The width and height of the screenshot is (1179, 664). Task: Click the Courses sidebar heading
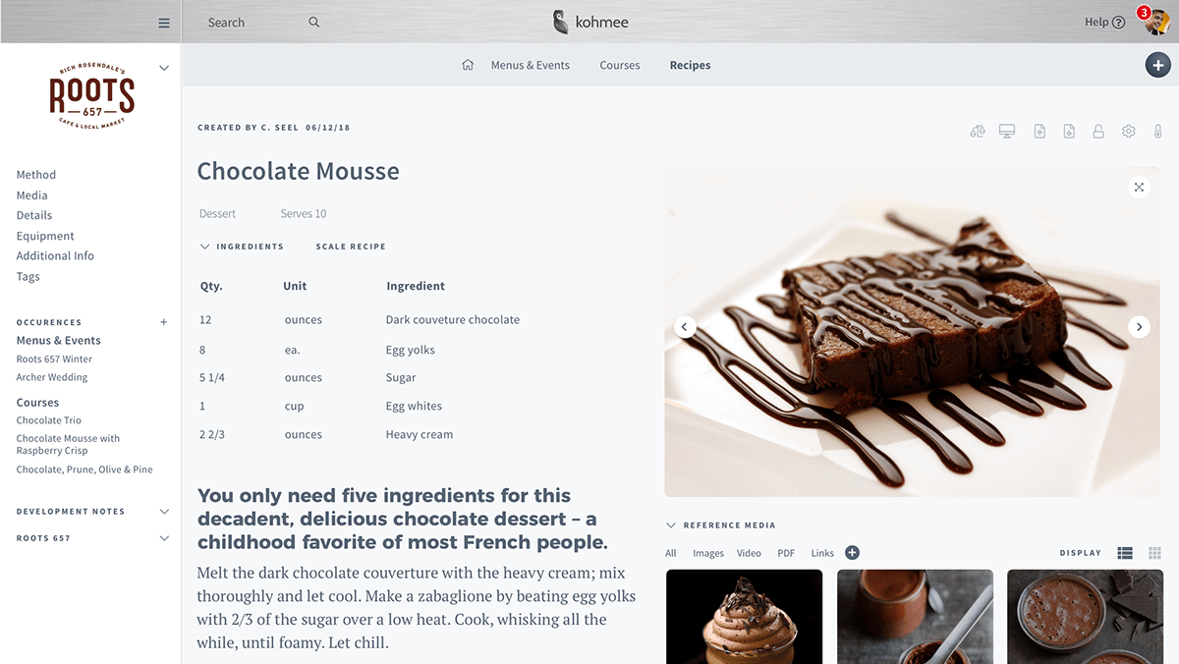[37, 403]
